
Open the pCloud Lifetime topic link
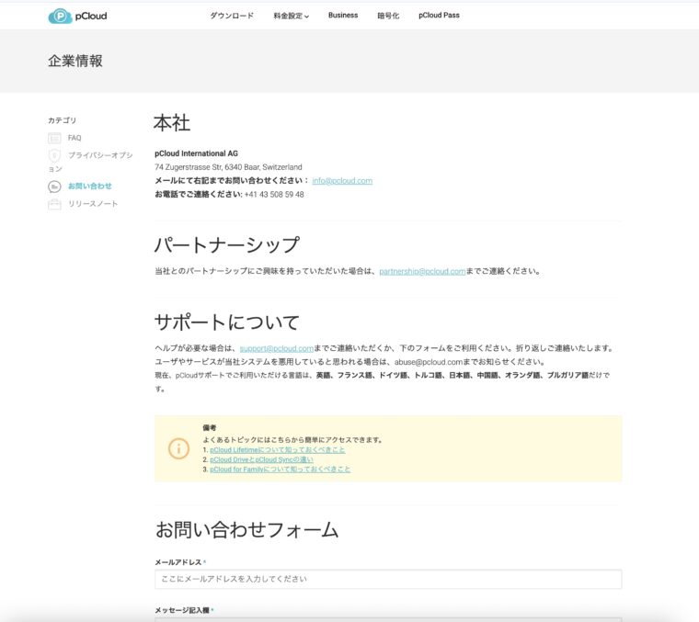[x=278, y=449]
